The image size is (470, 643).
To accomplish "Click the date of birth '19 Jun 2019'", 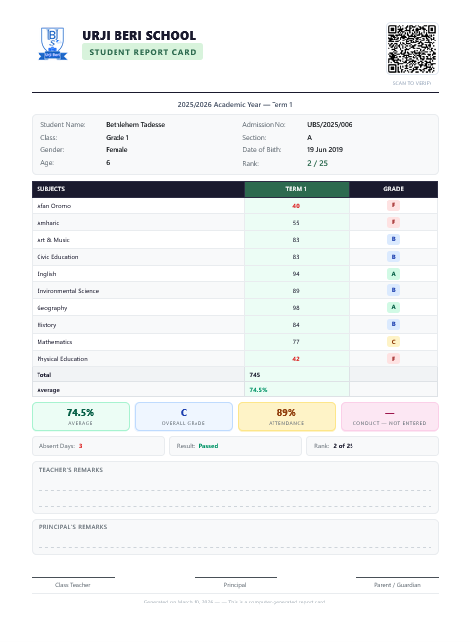I will 325,150.
